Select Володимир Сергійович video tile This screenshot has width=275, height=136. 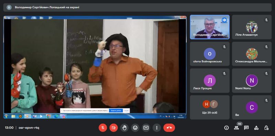(x=210, y=27)
